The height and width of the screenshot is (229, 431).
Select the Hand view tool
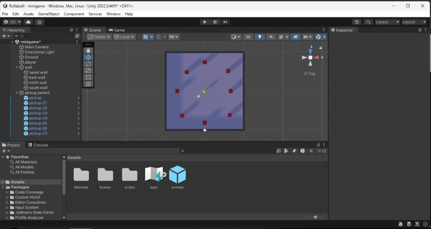point(88,50)
